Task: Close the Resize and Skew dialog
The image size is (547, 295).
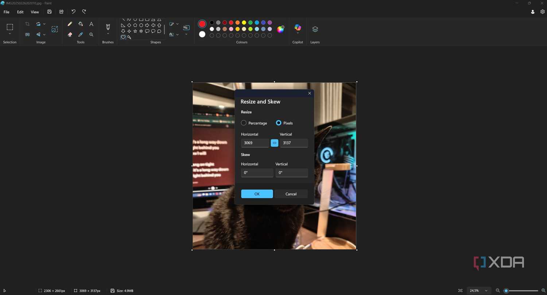Action: point(310,93)
